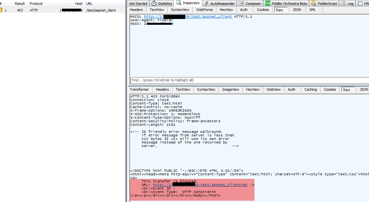Click the FiddlerScript JS icon

tap(313, 4)
